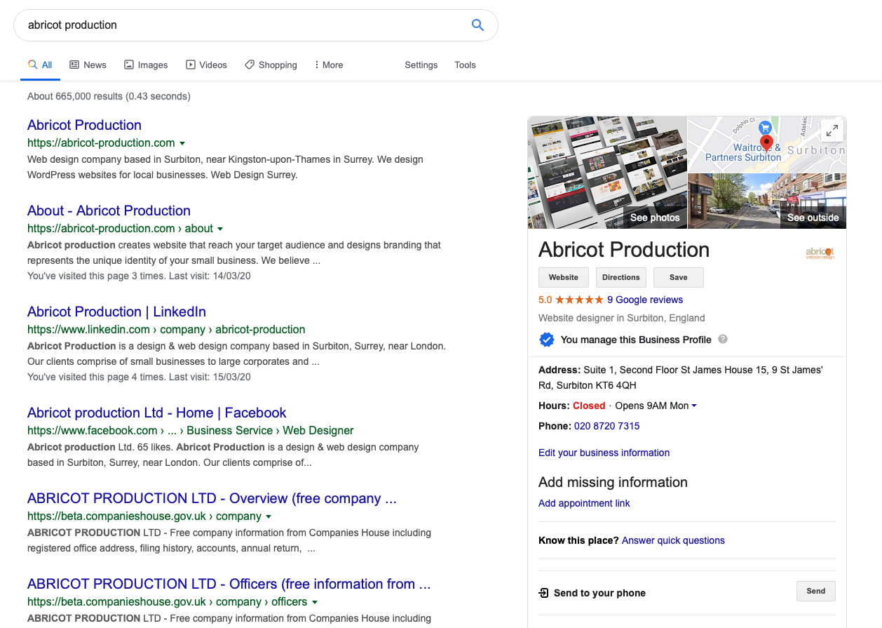The width and height of the screenshot is (882, 628).
Task: Call phone number 020 8720 7315
Action: (x=607, y=426)
